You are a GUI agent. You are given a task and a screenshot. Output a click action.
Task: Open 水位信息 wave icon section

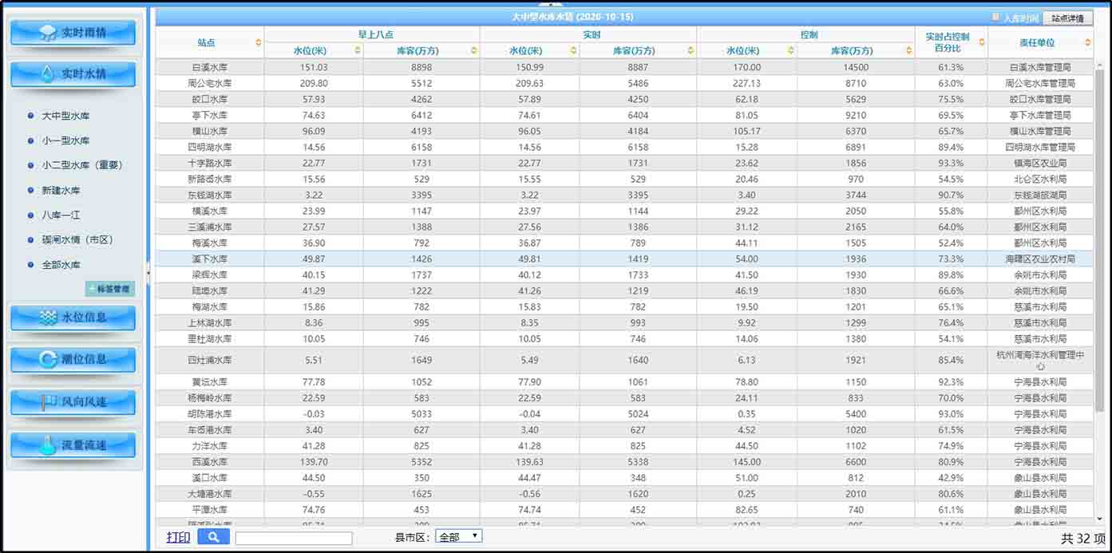(73, 318)
